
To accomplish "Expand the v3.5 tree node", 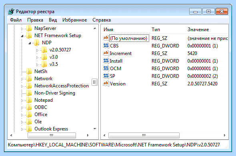I will point(37,65).
